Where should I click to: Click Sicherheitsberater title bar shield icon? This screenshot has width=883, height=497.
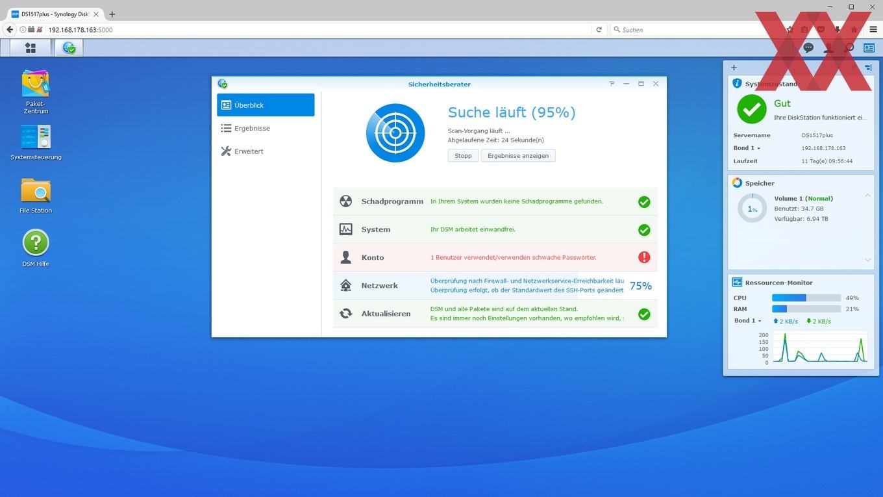tap(223, 84)
